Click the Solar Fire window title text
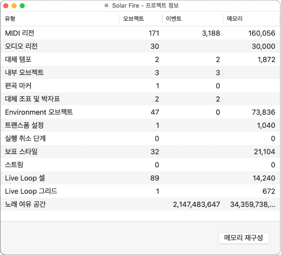Image resolution: width=281 pixels, height=255 pixels. pos(145,5)
